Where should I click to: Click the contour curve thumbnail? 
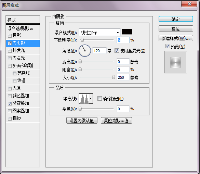click(x=84, y=99)
